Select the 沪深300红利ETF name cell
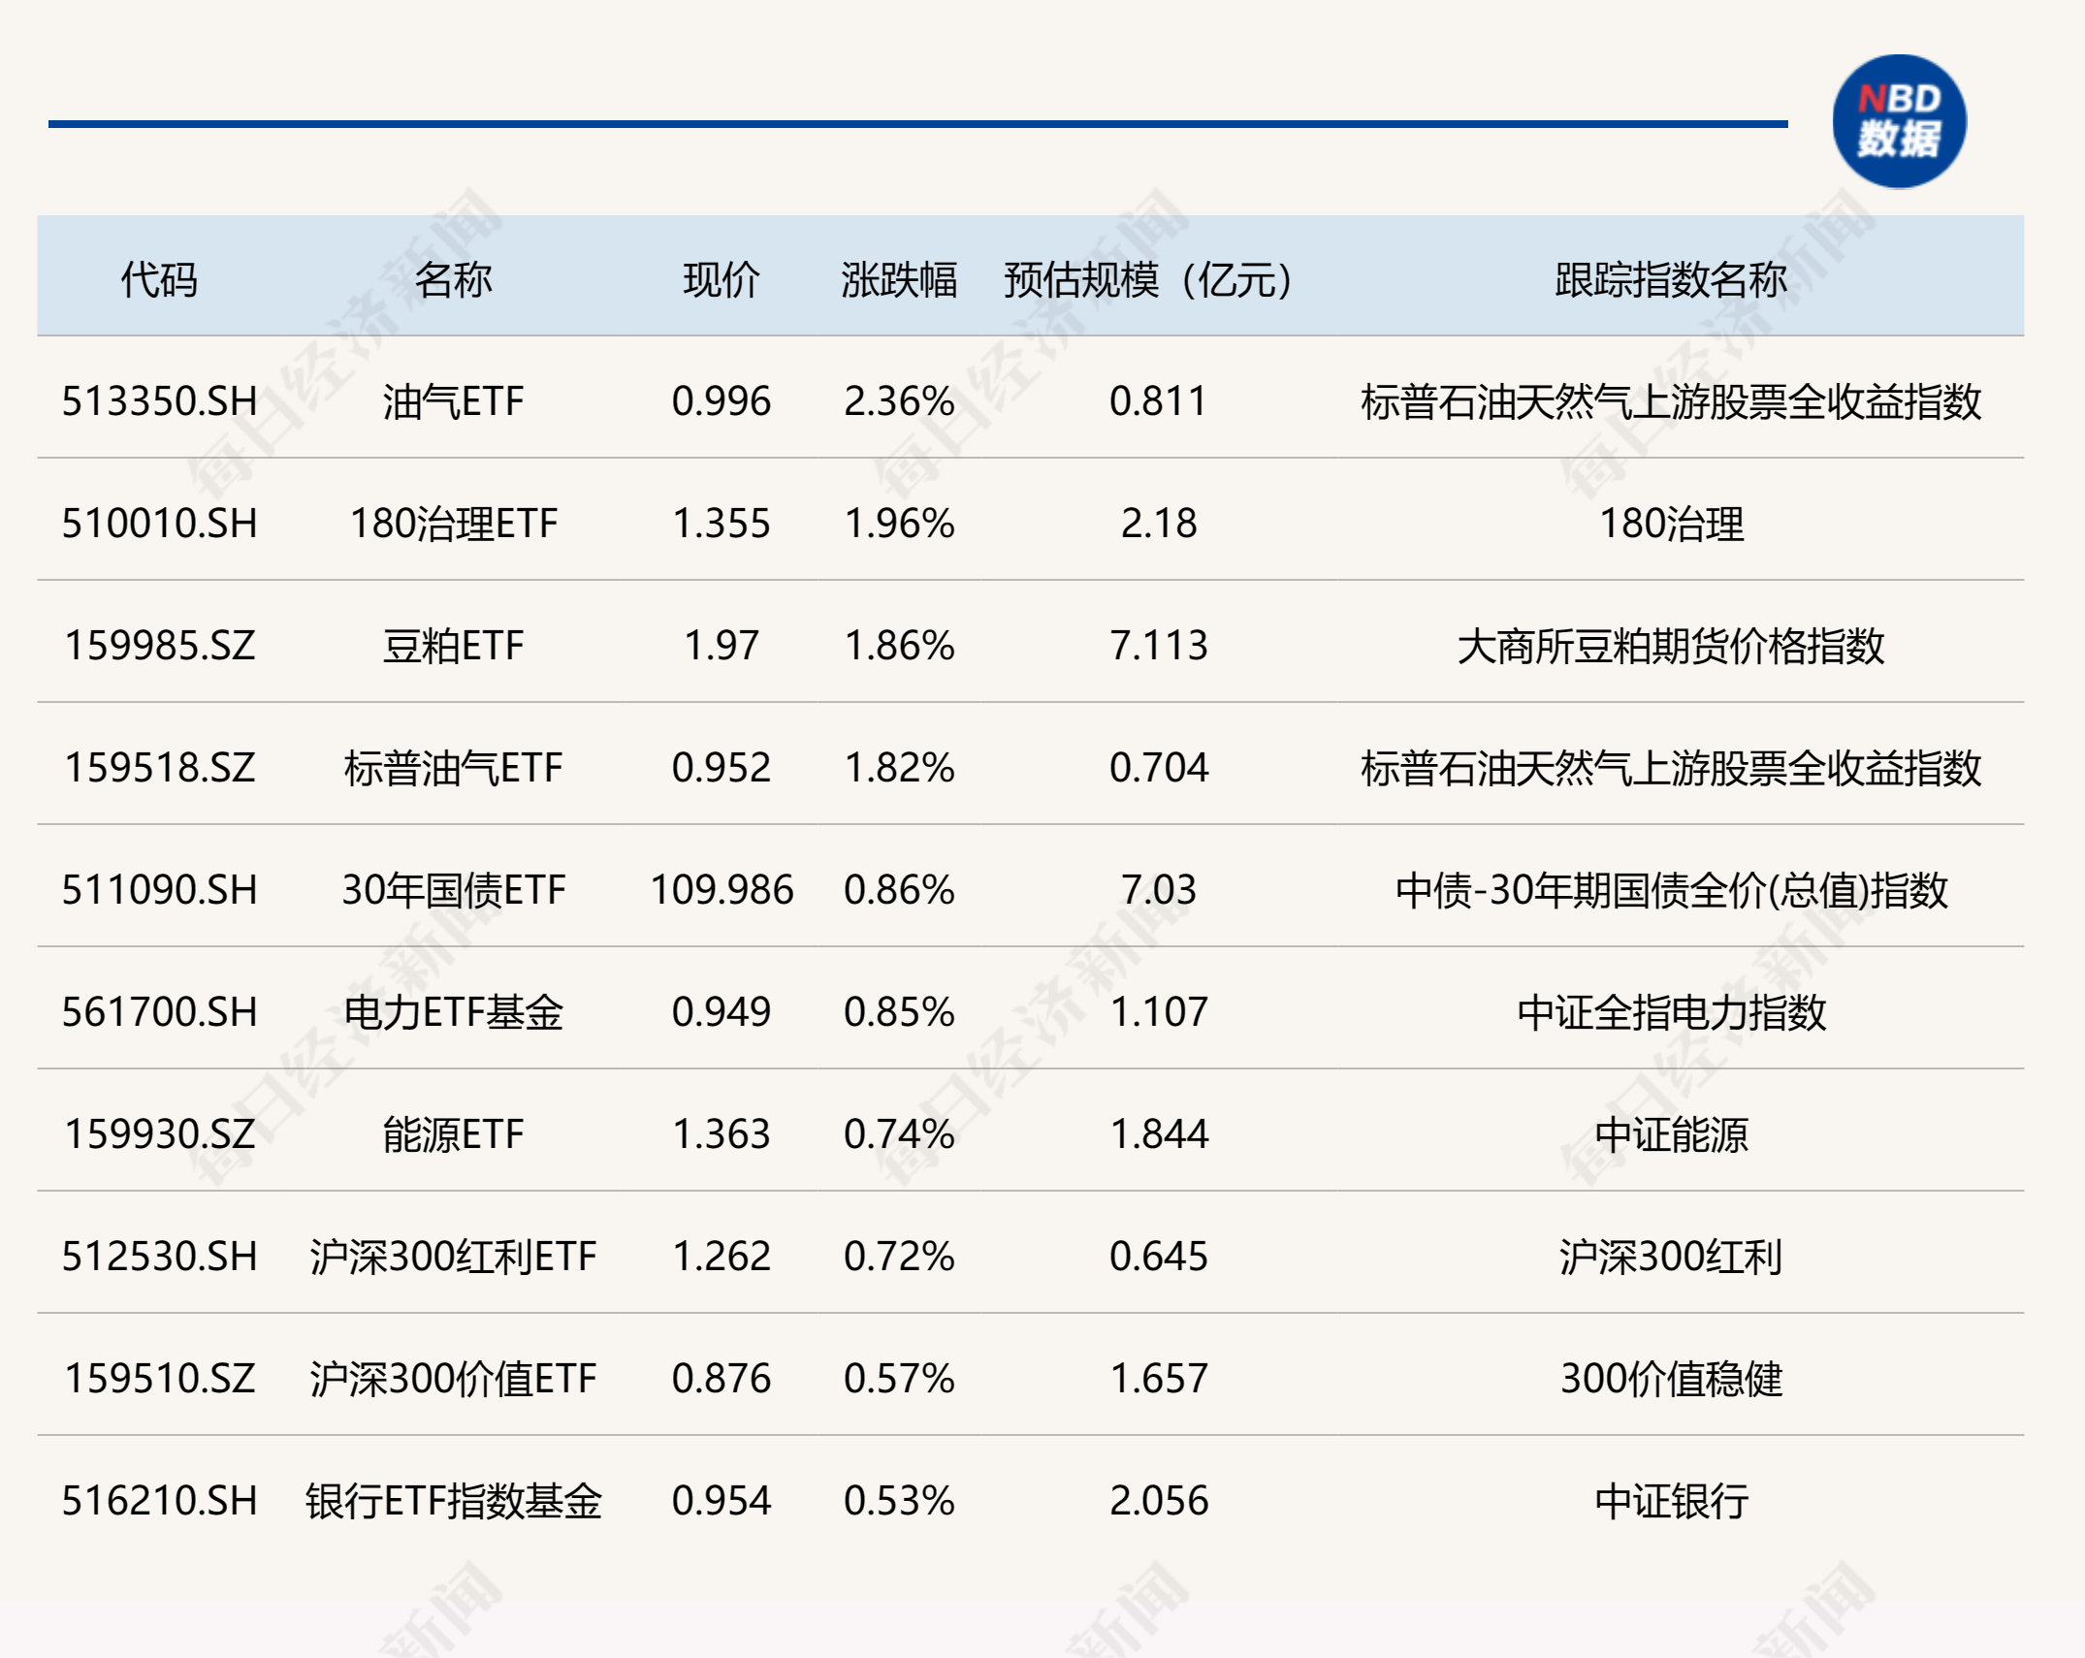Image resolution: width=2085 pixels, height=1658 pixels. [x=453, y=1257]
